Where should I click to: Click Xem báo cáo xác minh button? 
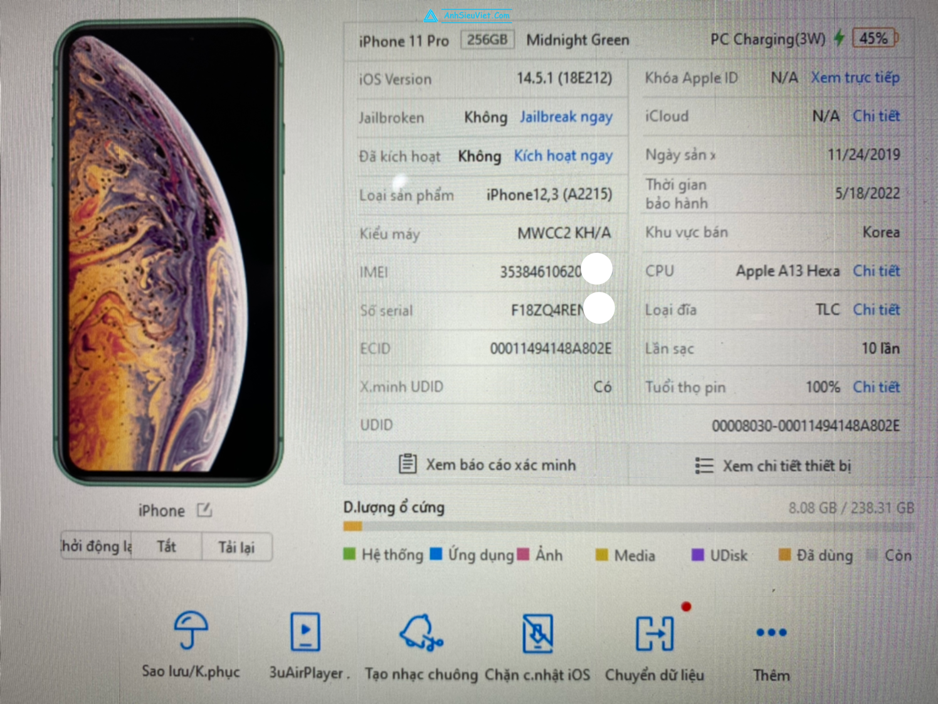click(x=487, y=465)
